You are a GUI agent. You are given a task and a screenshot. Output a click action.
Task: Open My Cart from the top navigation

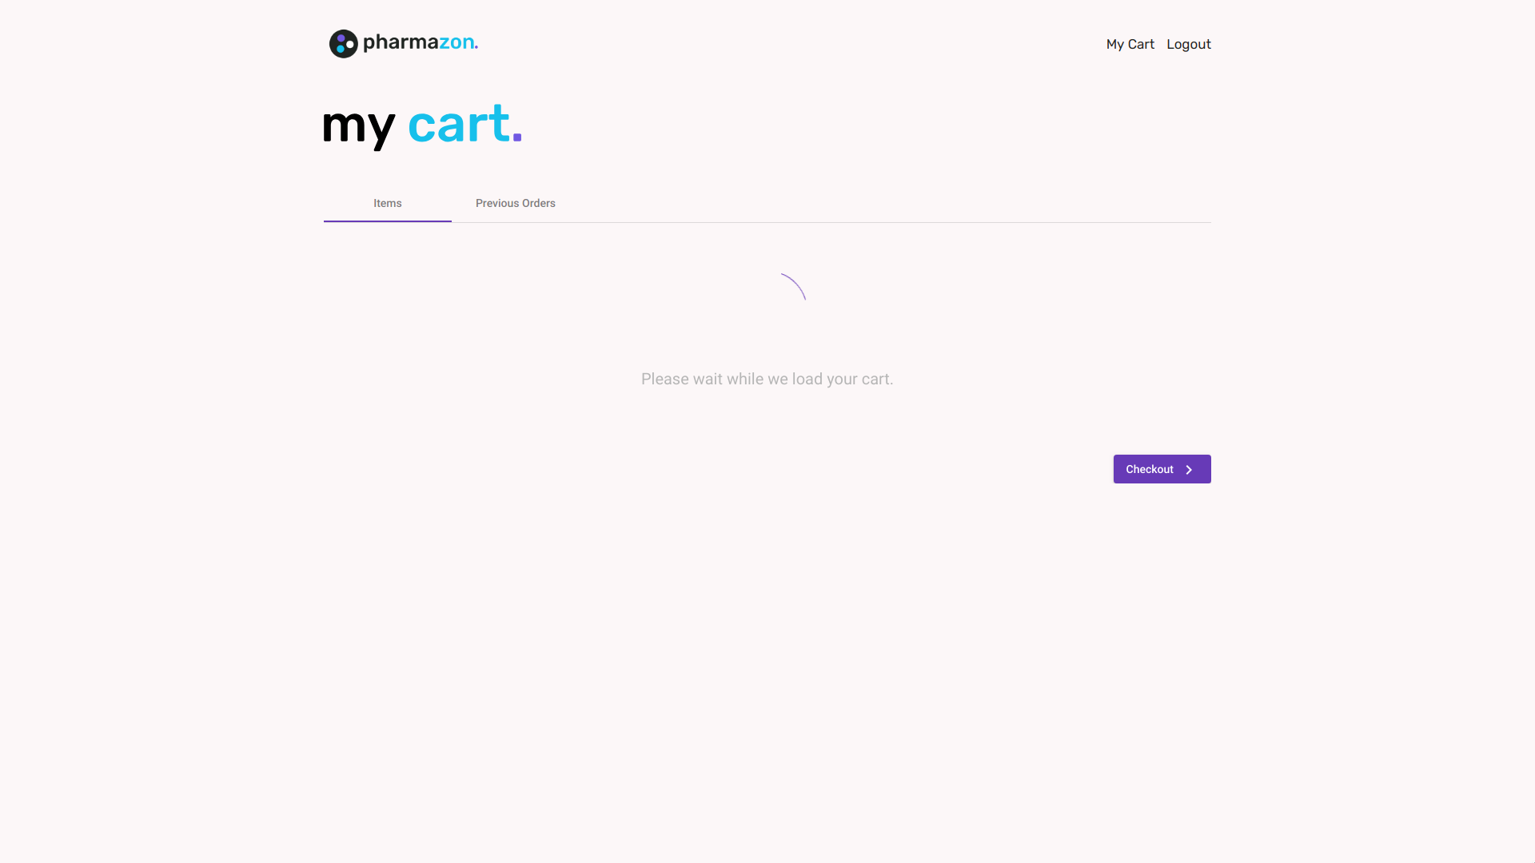point(1130,45)
